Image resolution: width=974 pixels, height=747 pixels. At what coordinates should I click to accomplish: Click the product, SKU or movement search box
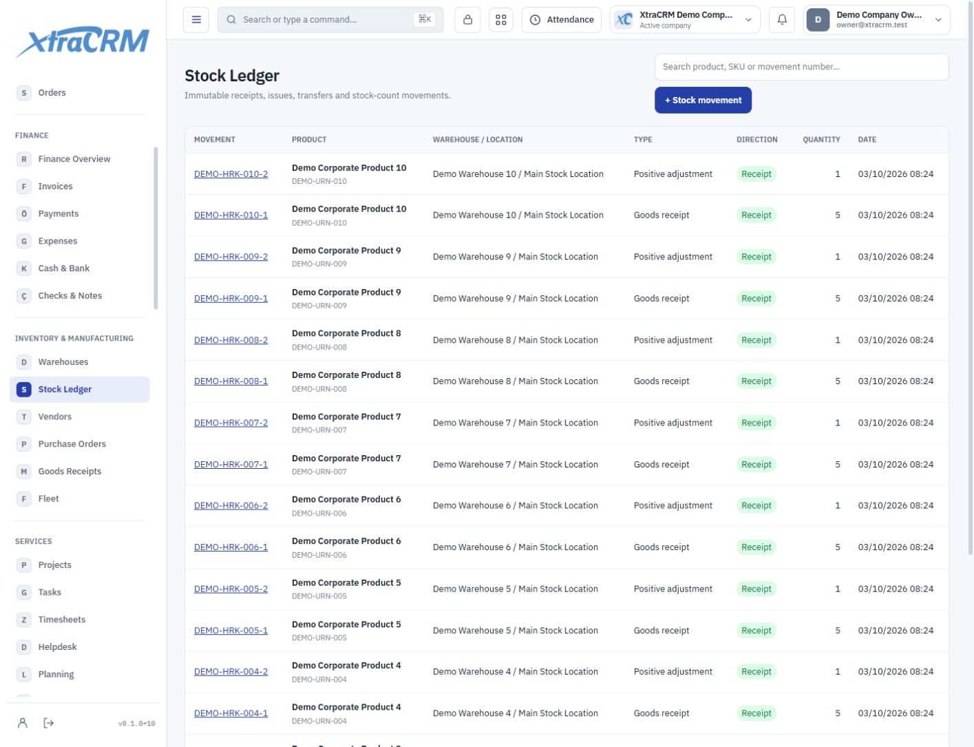[x=802, y=67]
